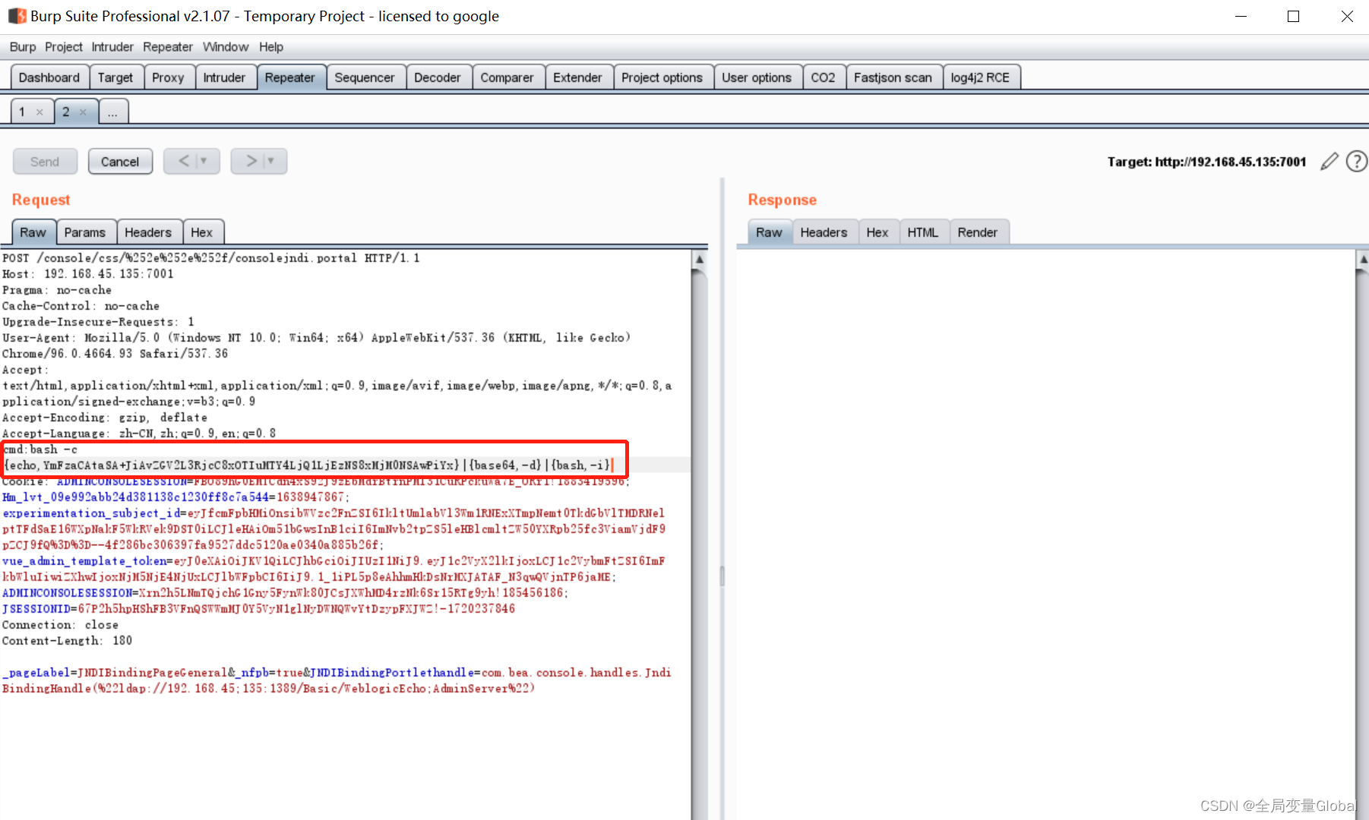
Task: Click the POST request line in editor
Action: [211, 258]
